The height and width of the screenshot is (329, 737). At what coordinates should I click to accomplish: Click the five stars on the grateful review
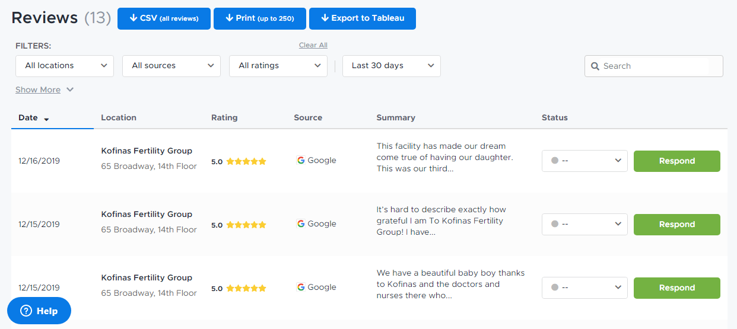pyautogui.click(x=246, y=225)
